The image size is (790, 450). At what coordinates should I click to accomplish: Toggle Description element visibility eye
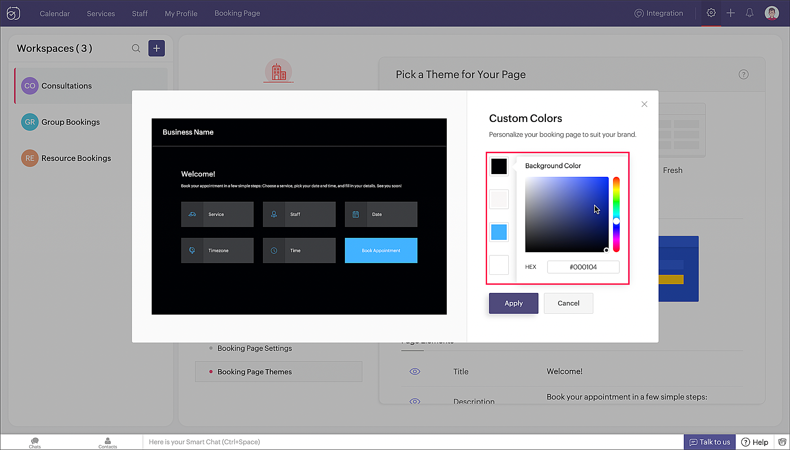coord(415,401)
